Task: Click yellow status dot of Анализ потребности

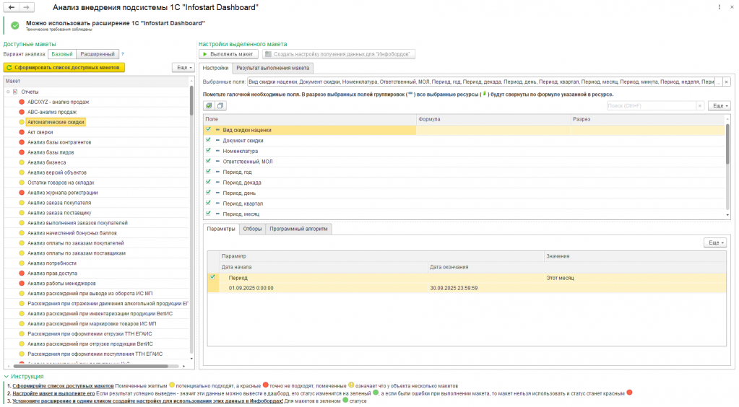Action: pyautogui.click(x=22, y=263)
